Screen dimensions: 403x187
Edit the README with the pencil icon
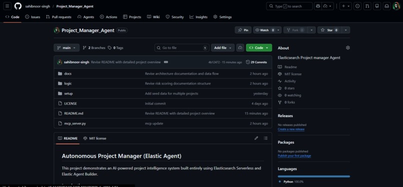256,138
